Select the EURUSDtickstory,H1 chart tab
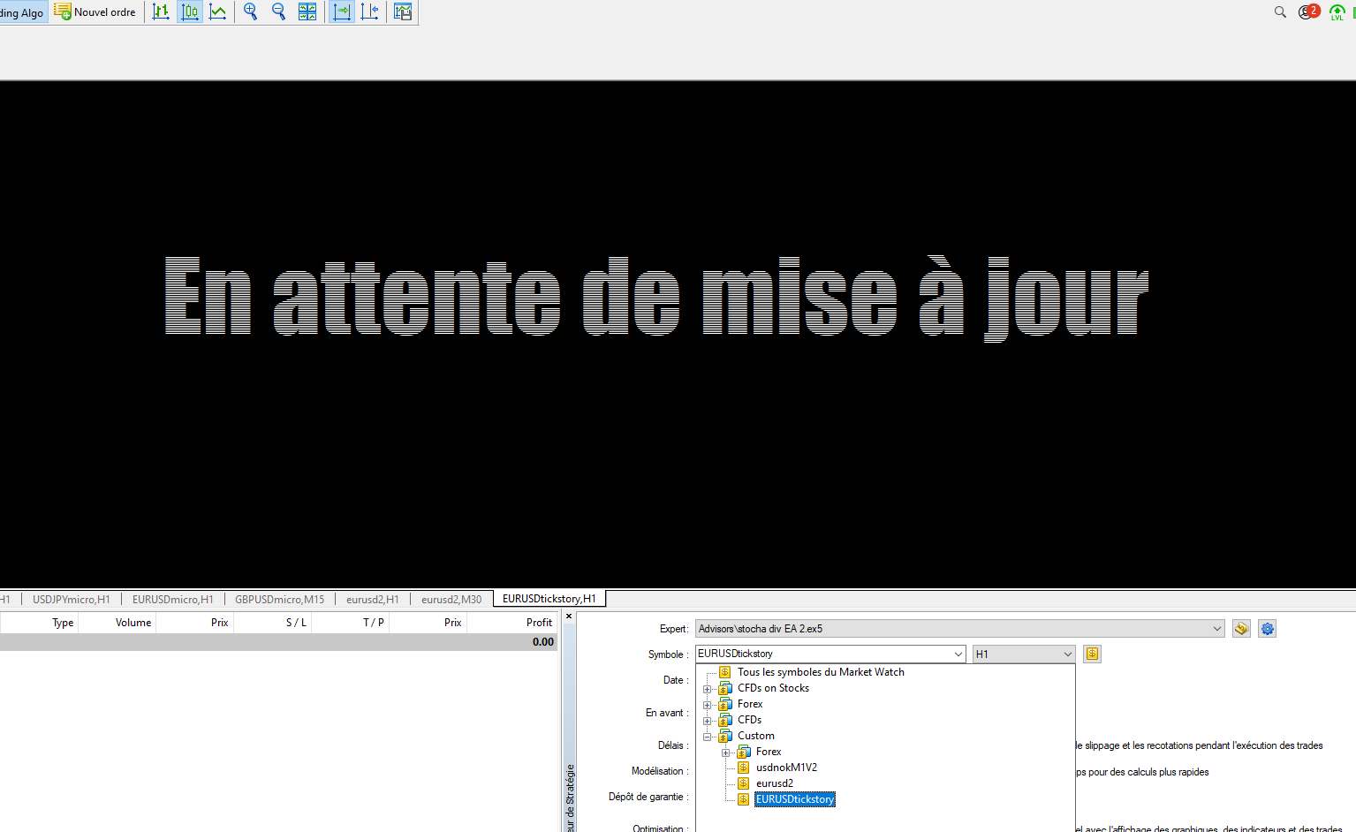This screenshot has height=832, width=1356. click(x=549, y=599)
